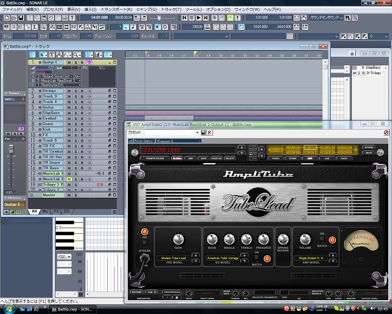Select quarter note duration icon

click(133, 27)
